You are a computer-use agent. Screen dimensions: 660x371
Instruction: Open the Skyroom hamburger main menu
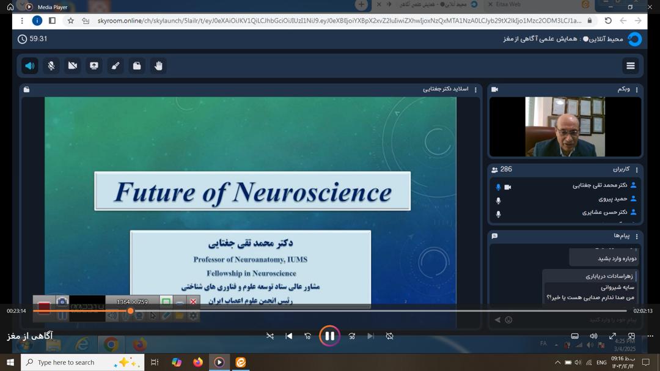coord(631,65)
